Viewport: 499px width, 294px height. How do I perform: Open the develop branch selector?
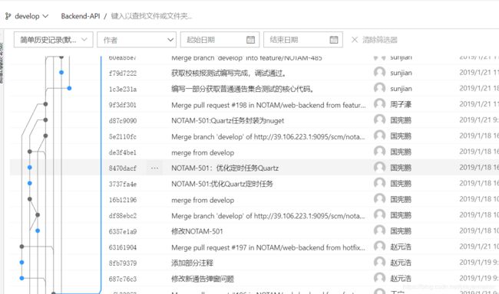tap(27, 16)
